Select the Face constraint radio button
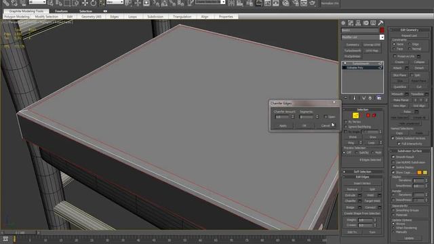 pos(394,49)
